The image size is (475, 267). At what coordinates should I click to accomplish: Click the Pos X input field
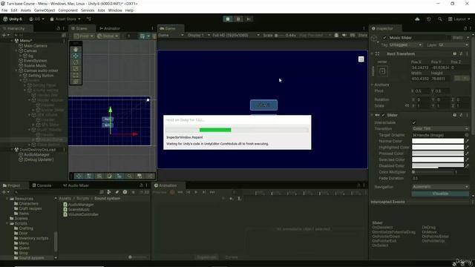coord(420,67)
